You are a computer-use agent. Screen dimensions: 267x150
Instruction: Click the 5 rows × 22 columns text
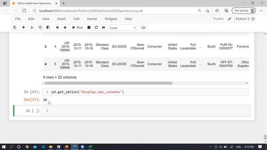60,77
